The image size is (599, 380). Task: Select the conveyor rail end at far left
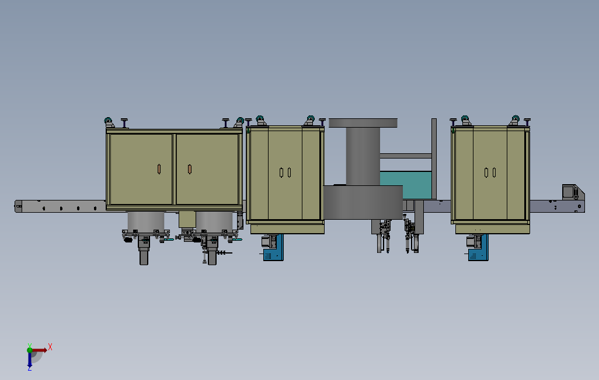18,206
